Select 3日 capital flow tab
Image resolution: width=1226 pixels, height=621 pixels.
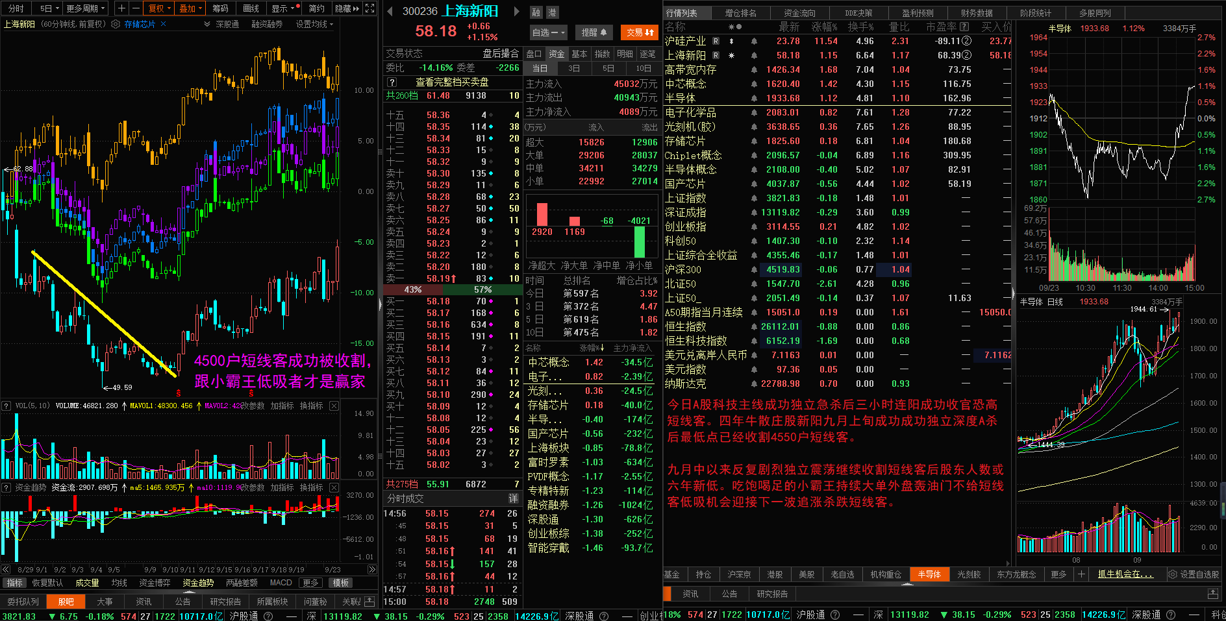(x=574, y=68)
